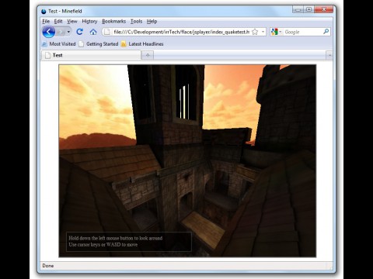373x279 pixels.
Task: Click the file:/// address bar URL
Action: pyautogui.click(x=182, y=32)
